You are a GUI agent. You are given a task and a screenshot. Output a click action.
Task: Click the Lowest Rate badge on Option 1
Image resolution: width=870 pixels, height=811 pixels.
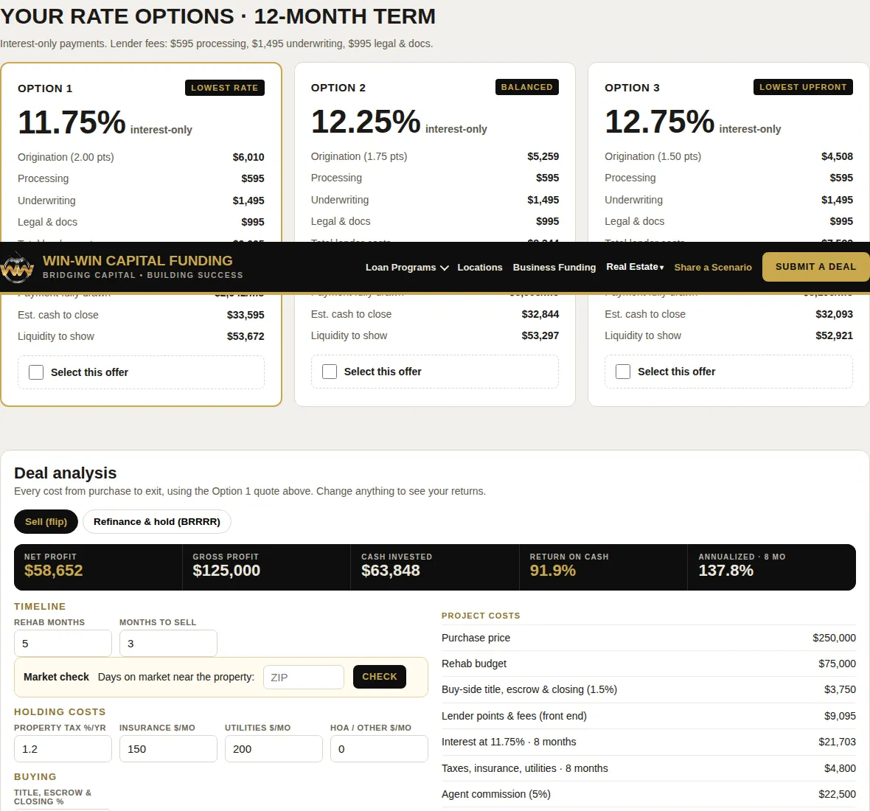pos(225,88)
